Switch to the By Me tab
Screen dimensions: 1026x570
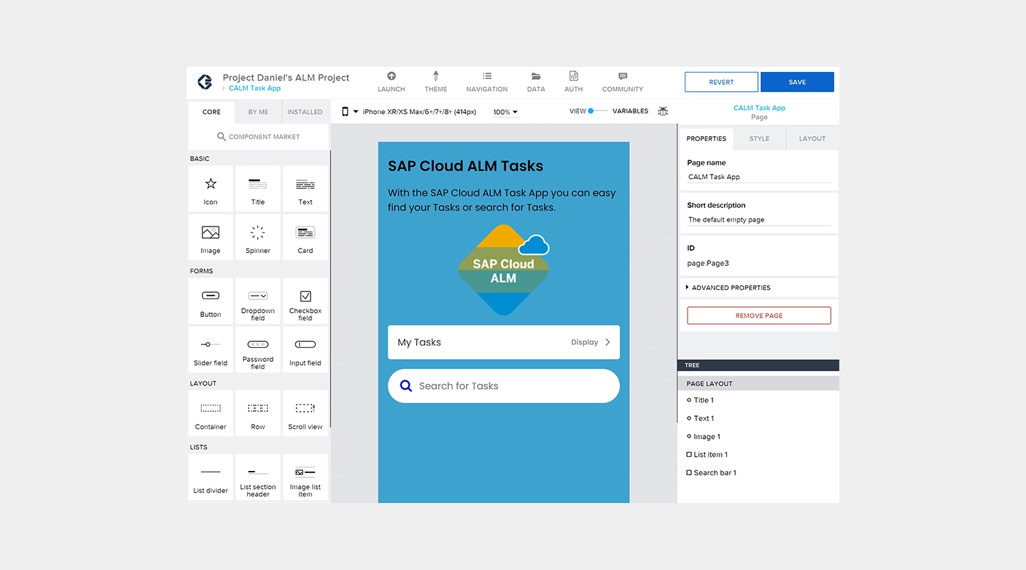coord(259,112)
